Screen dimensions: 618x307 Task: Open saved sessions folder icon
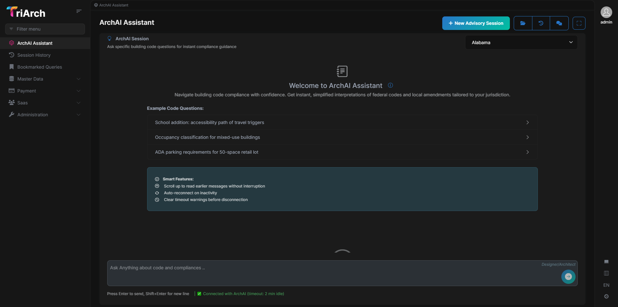[x=523, y=23]
